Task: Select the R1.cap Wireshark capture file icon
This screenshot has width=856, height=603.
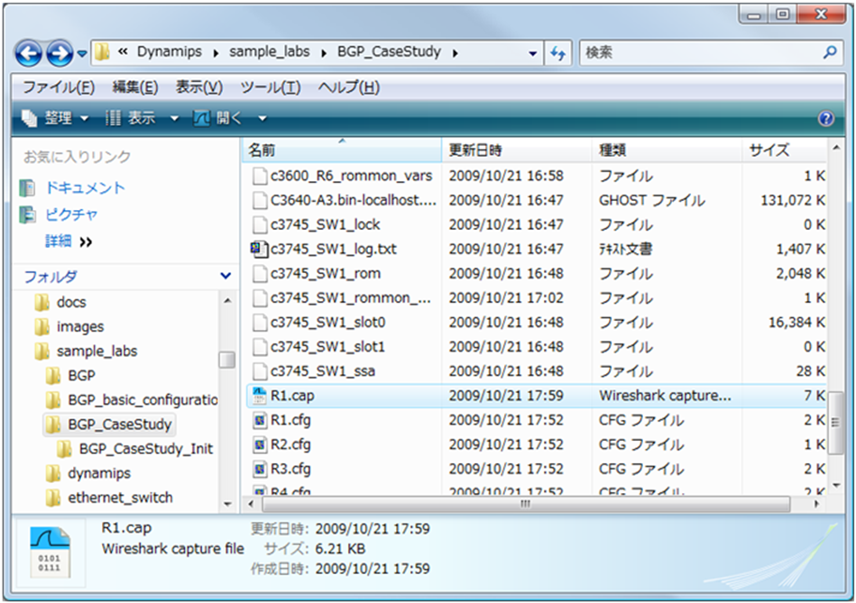Action: (x=258, y=395)
